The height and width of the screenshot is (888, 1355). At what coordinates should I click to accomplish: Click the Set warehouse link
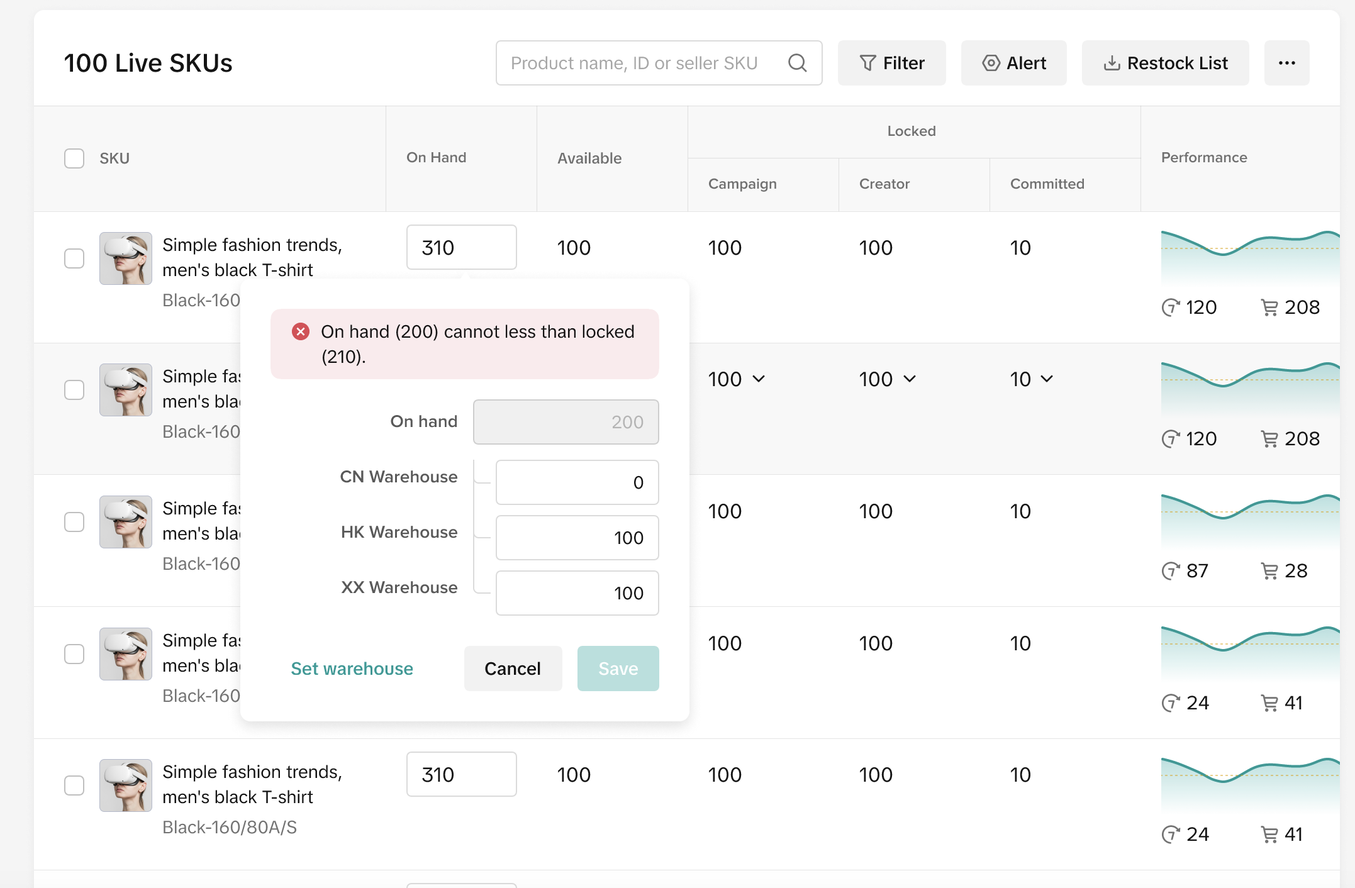352,669
